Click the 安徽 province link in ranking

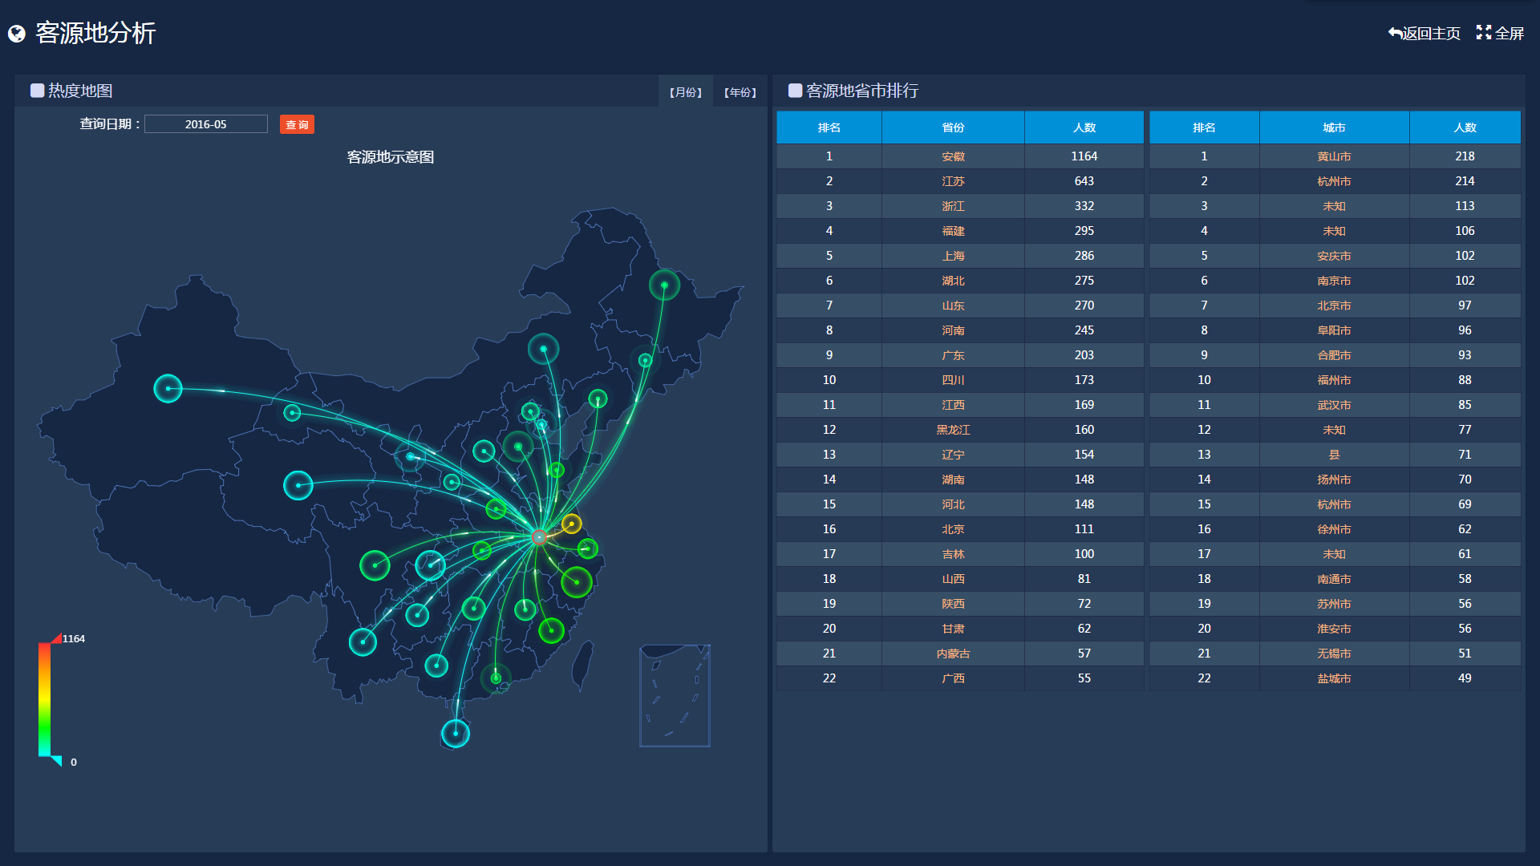tap(953, 156)
